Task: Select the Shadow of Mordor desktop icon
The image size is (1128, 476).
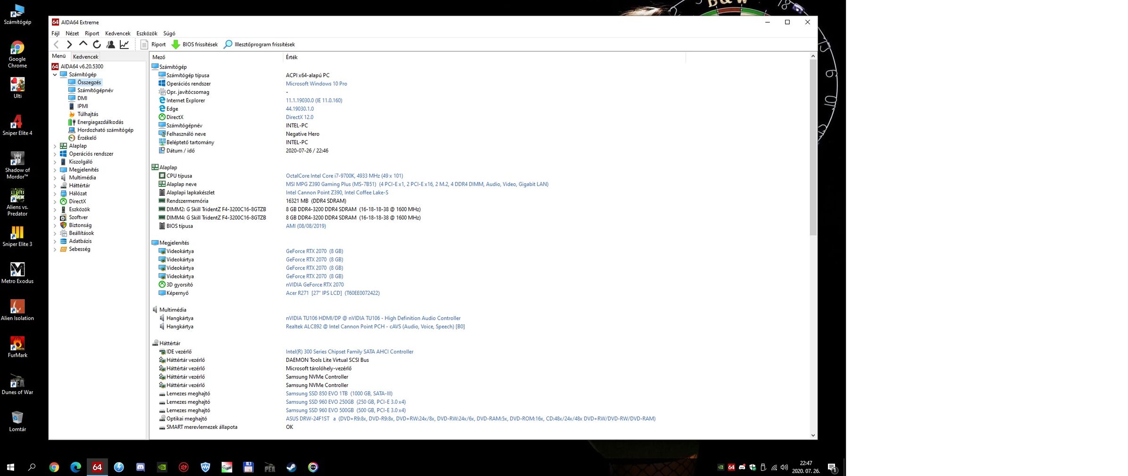Action: pyautogui.click(x=17, y=166)
